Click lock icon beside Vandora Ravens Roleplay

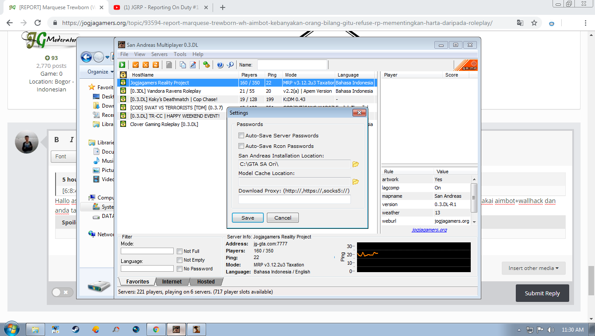coord(123,91)
